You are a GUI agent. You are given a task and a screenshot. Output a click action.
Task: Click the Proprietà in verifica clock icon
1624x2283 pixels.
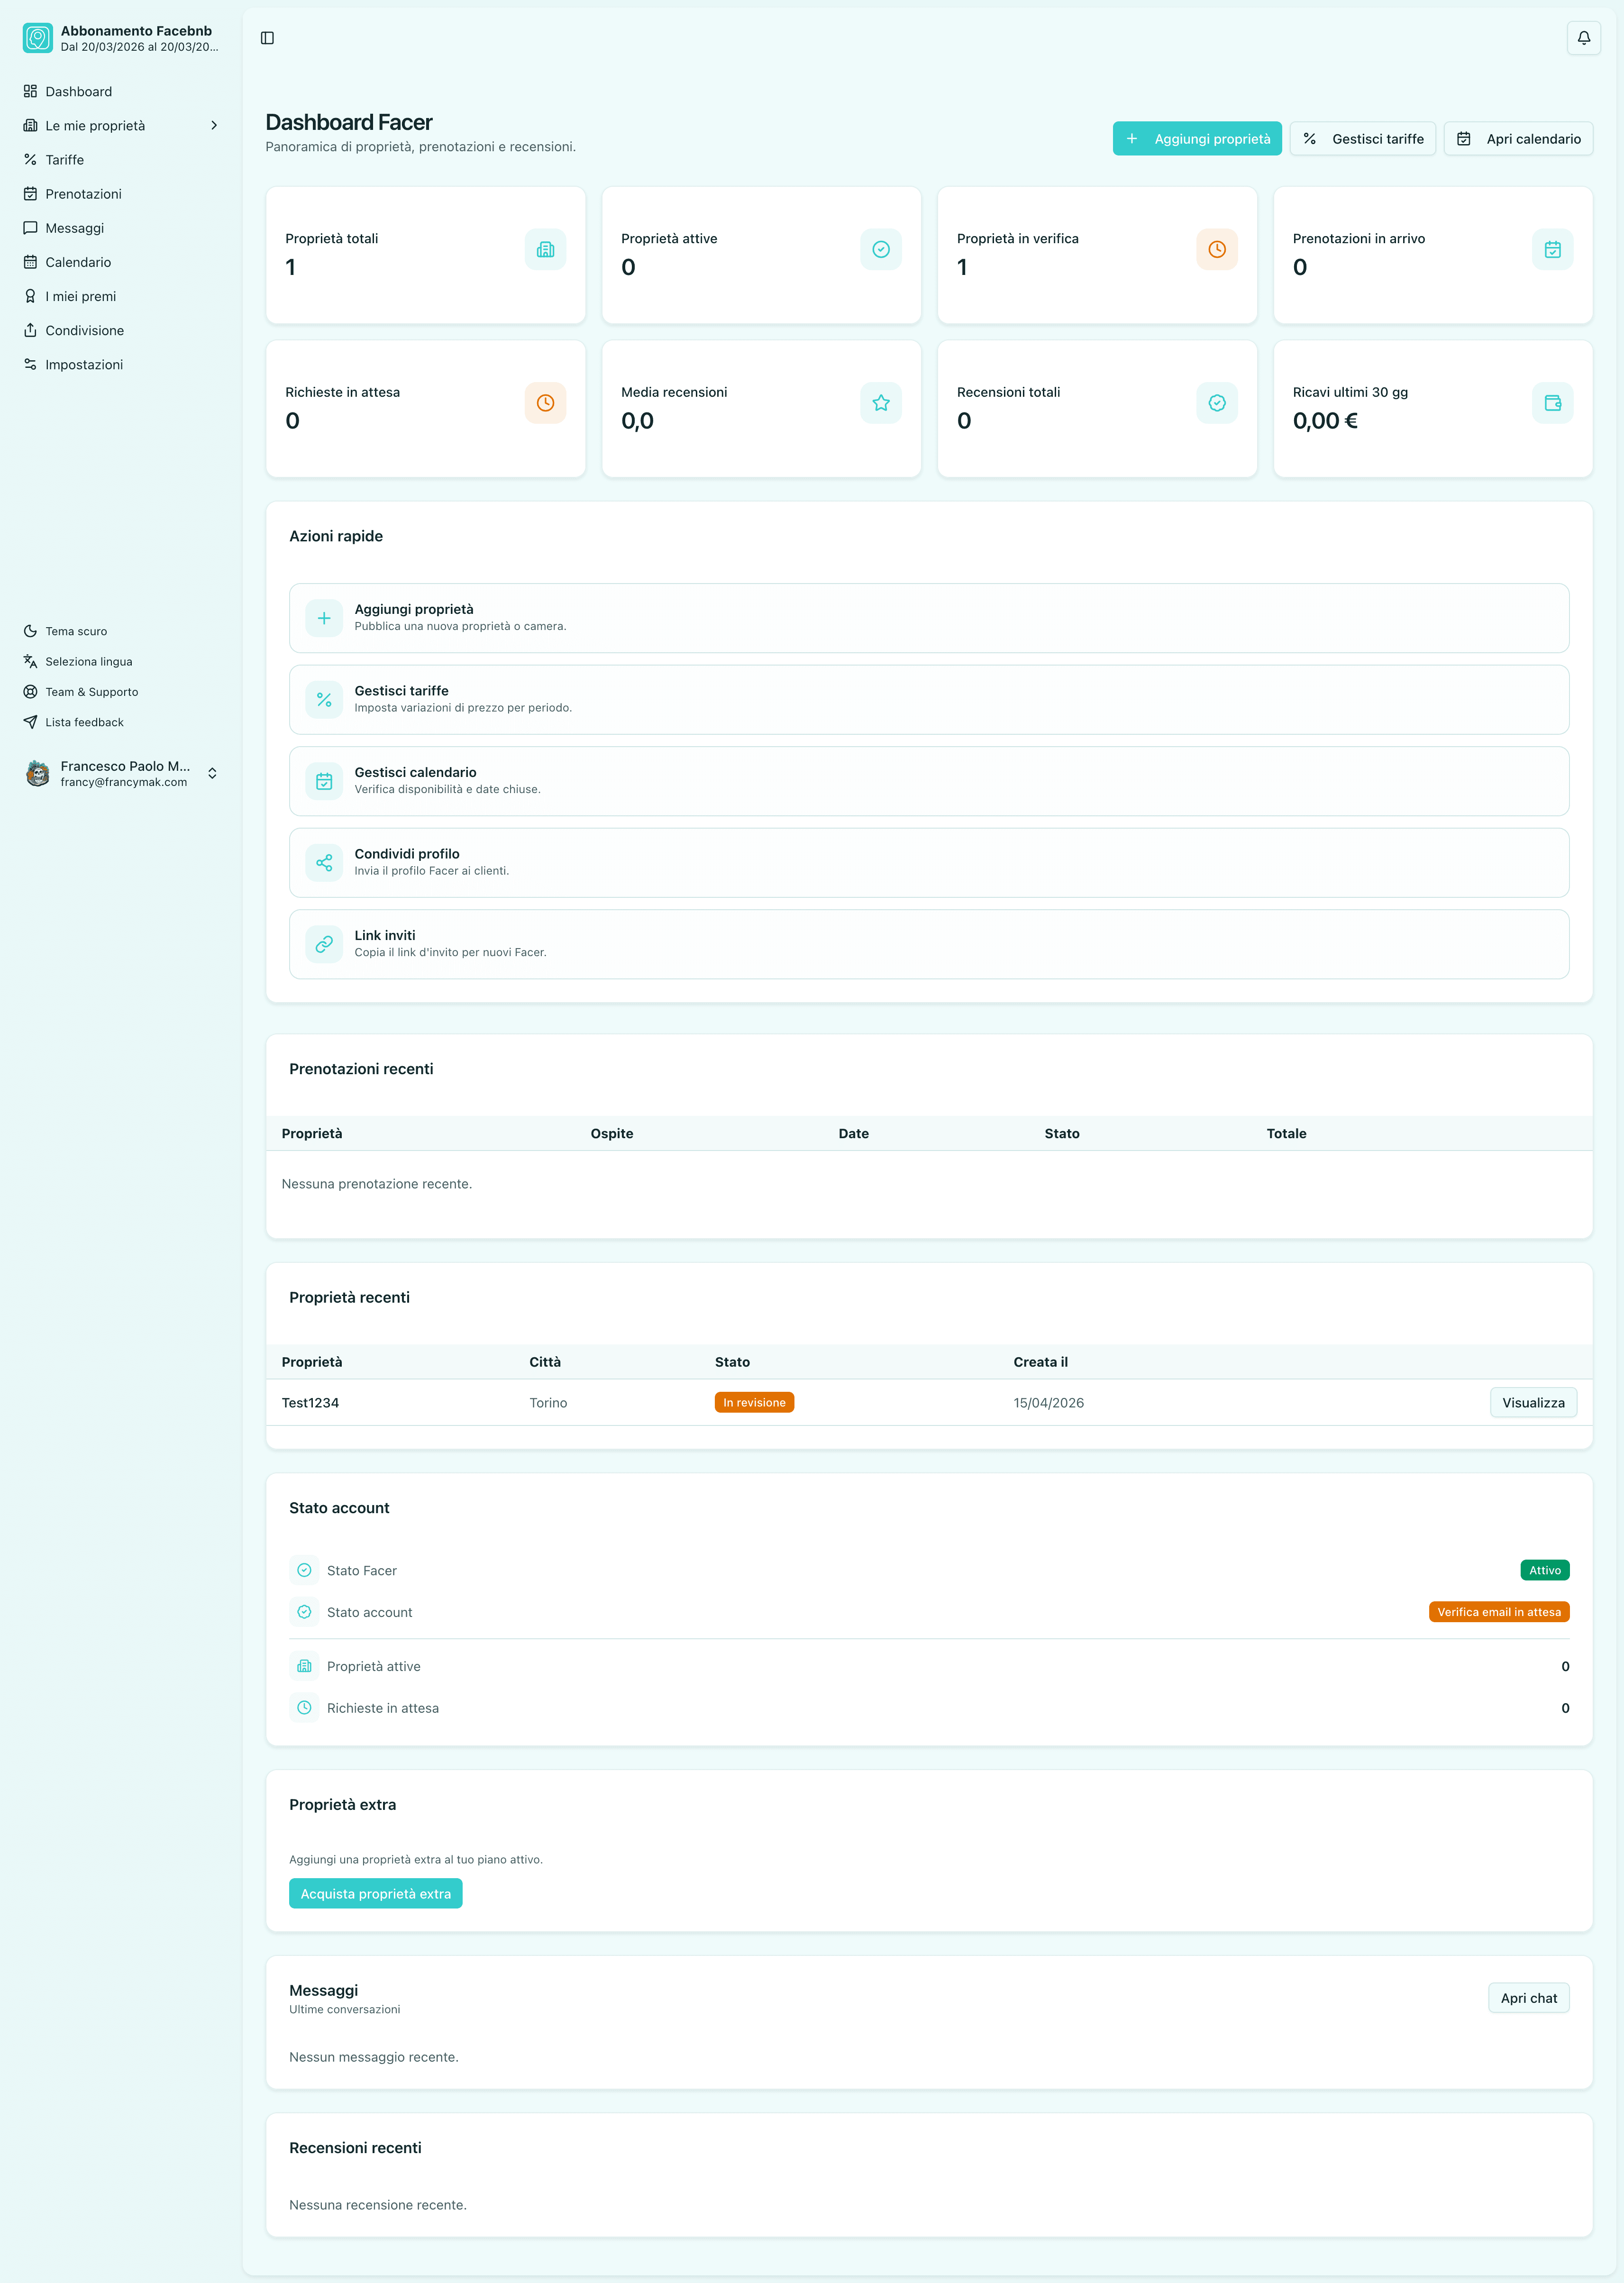pyautogui.click(x=1217, y=249)
